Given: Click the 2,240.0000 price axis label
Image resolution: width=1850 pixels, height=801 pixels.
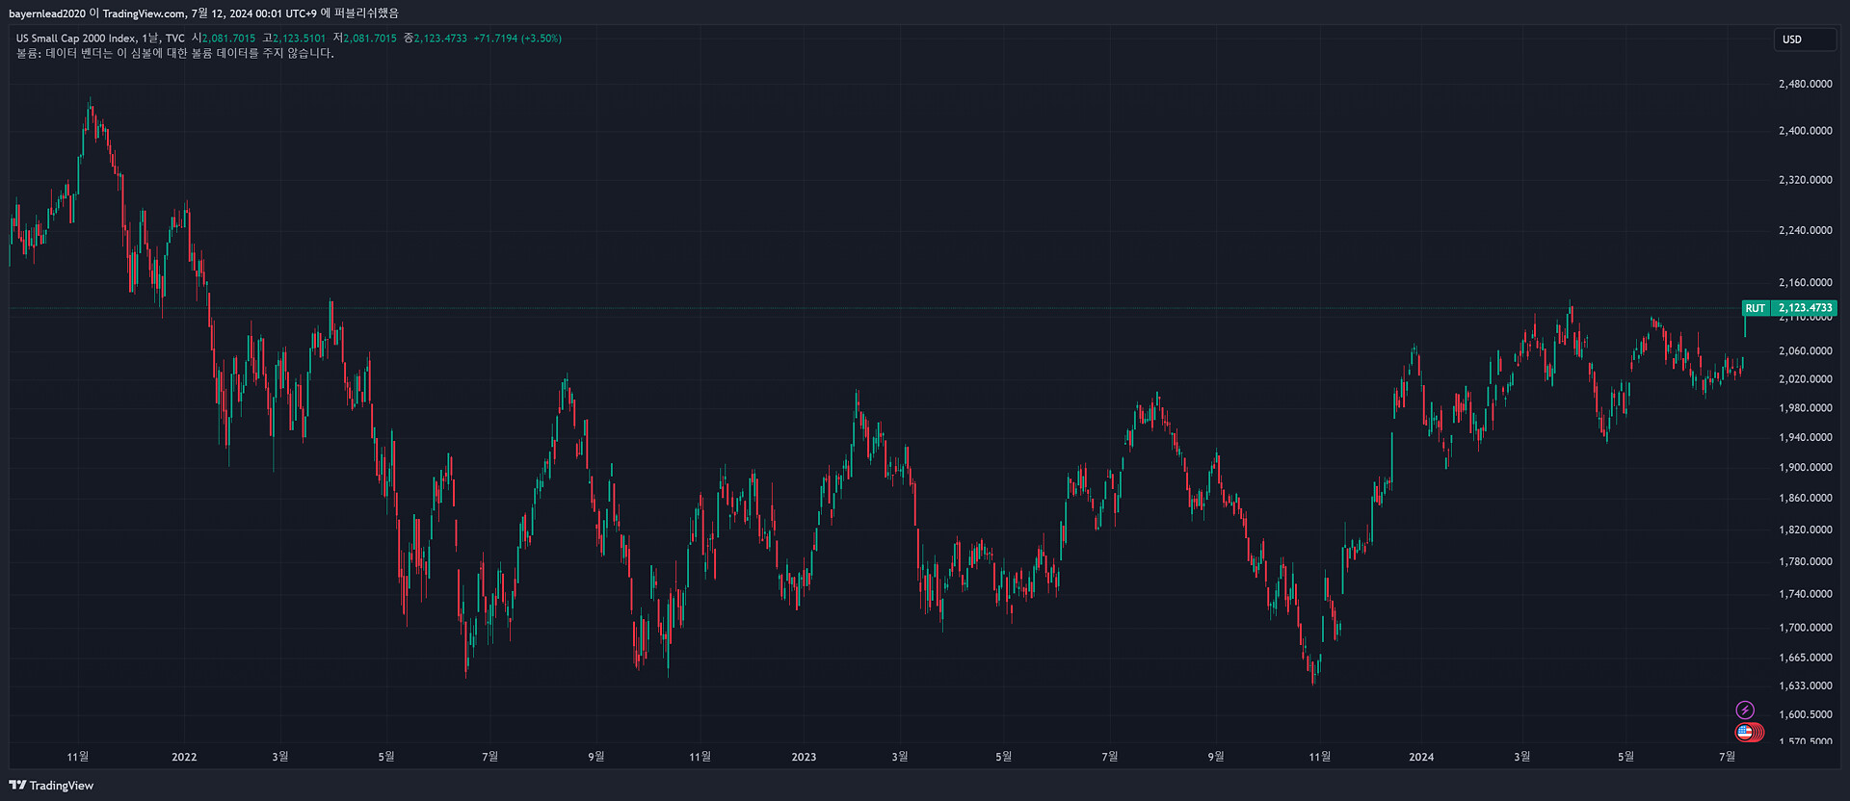Looking at the screenshot, I should [x=1805, y=230].
